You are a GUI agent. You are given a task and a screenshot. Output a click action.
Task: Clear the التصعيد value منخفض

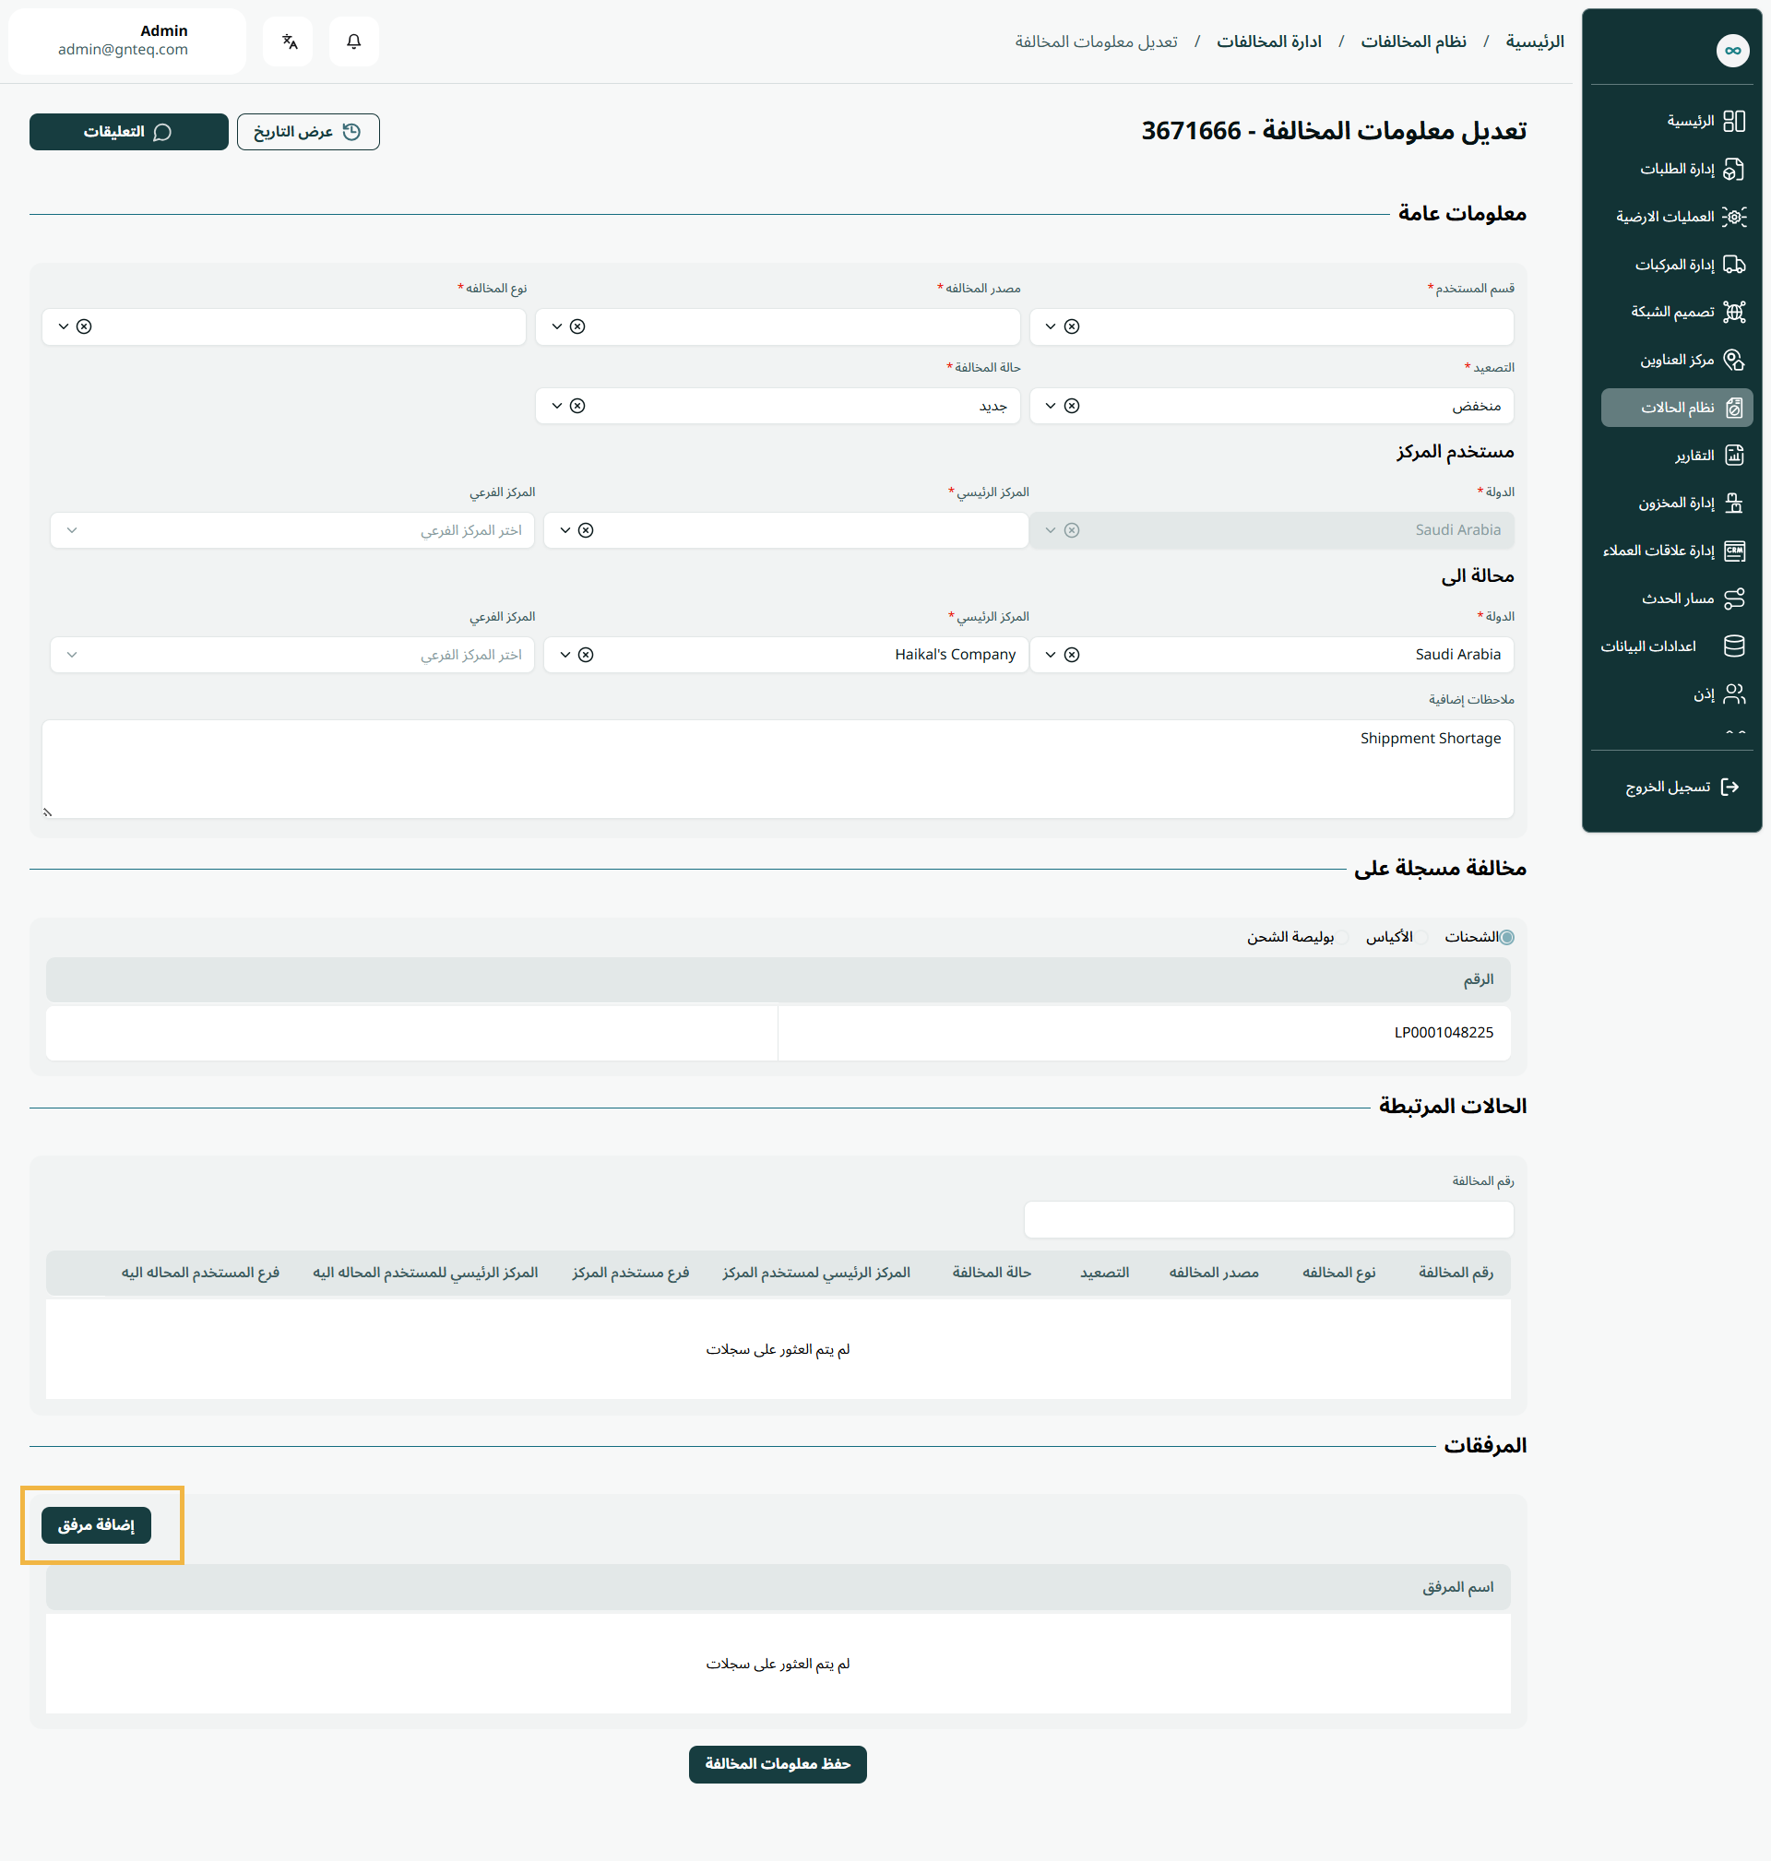1072,406
